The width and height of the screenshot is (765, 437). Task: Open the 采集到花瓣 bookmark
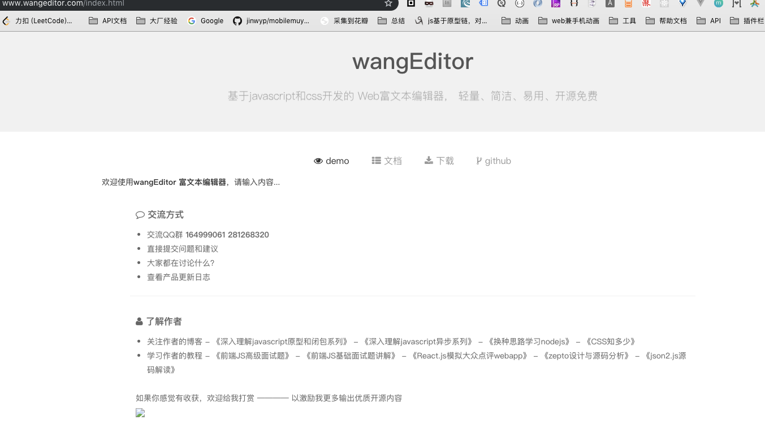(344, 21)
